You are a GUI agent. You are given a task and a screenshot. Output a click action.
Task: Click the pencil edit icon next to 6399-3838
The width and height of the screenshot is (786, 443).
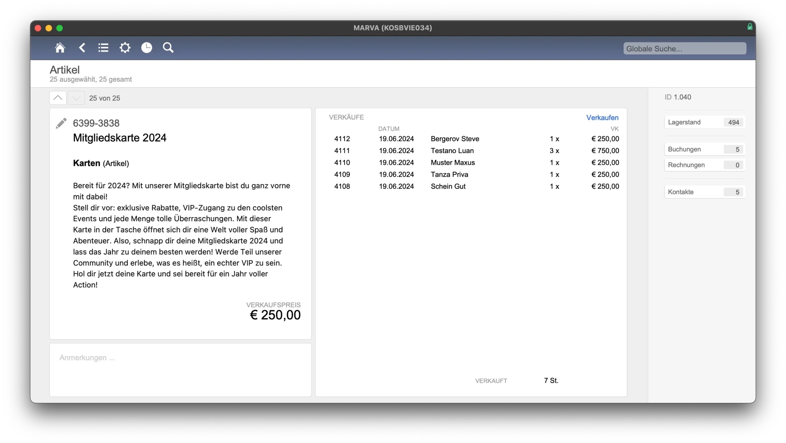[x=61, y=123]
